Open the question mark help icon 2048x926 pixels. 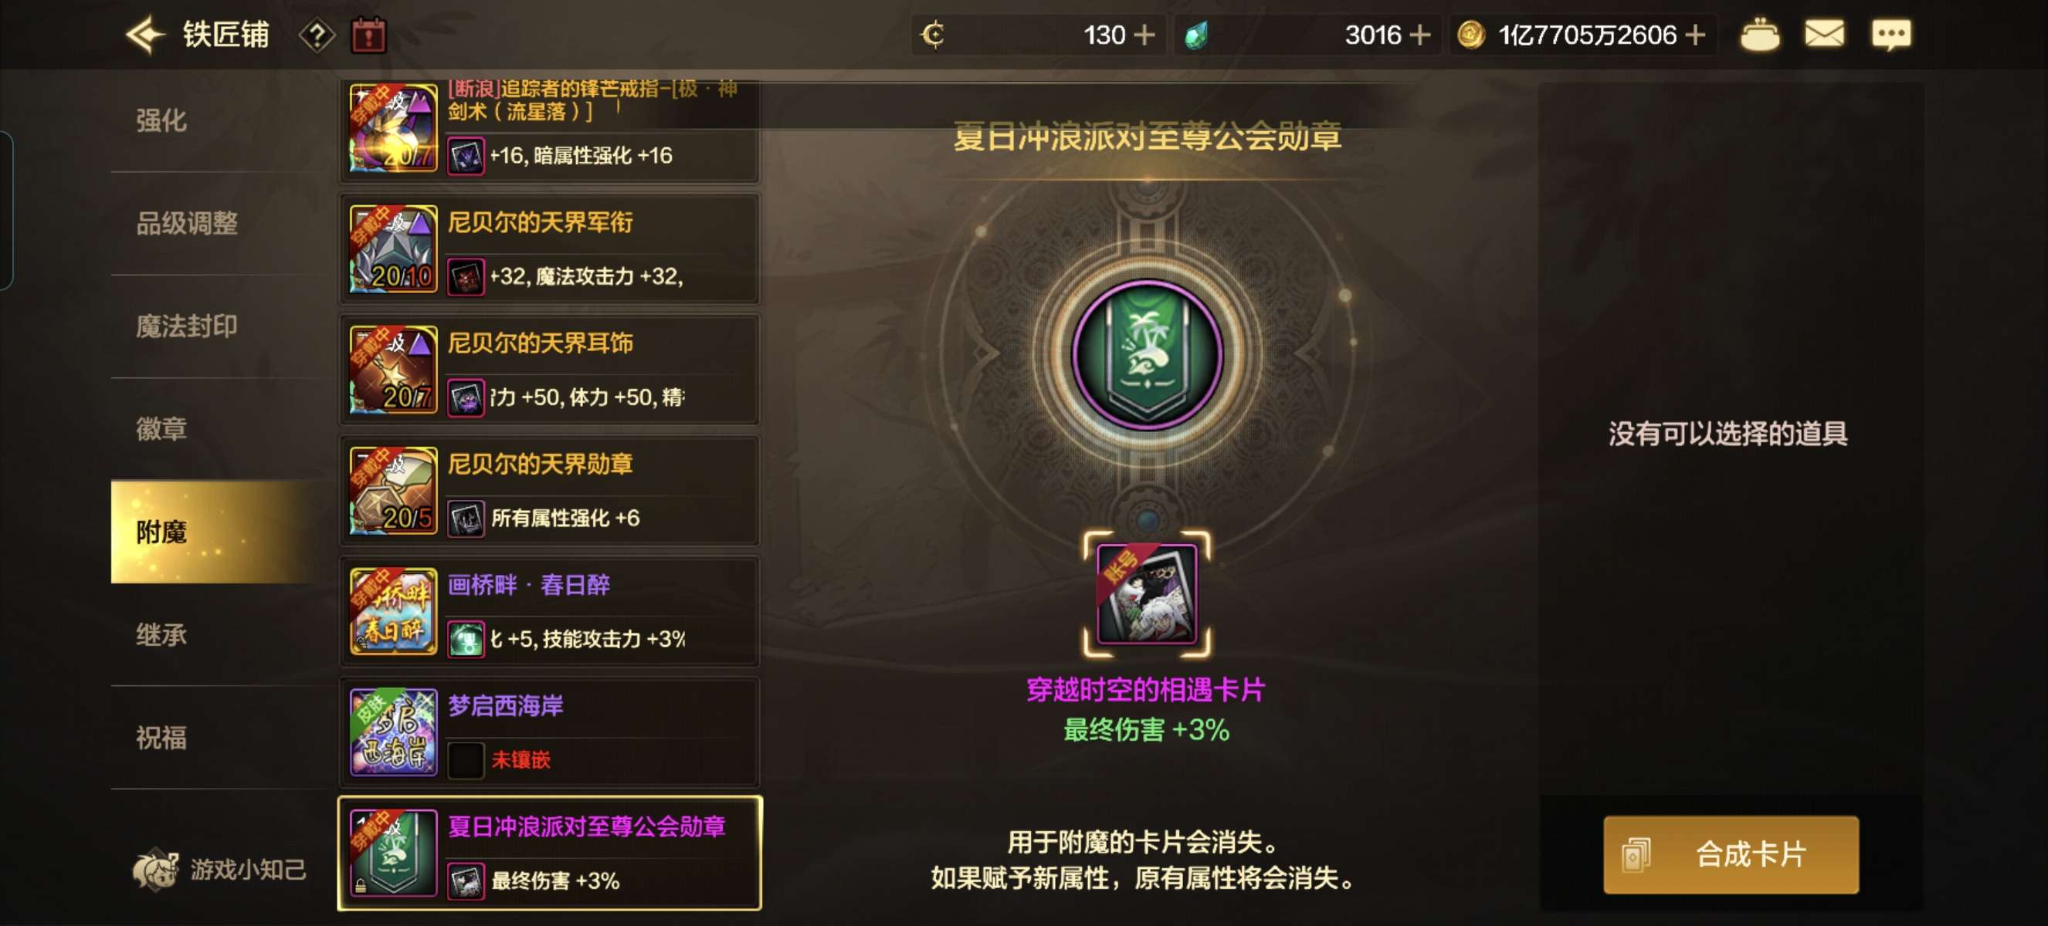(x=317, y=35)
